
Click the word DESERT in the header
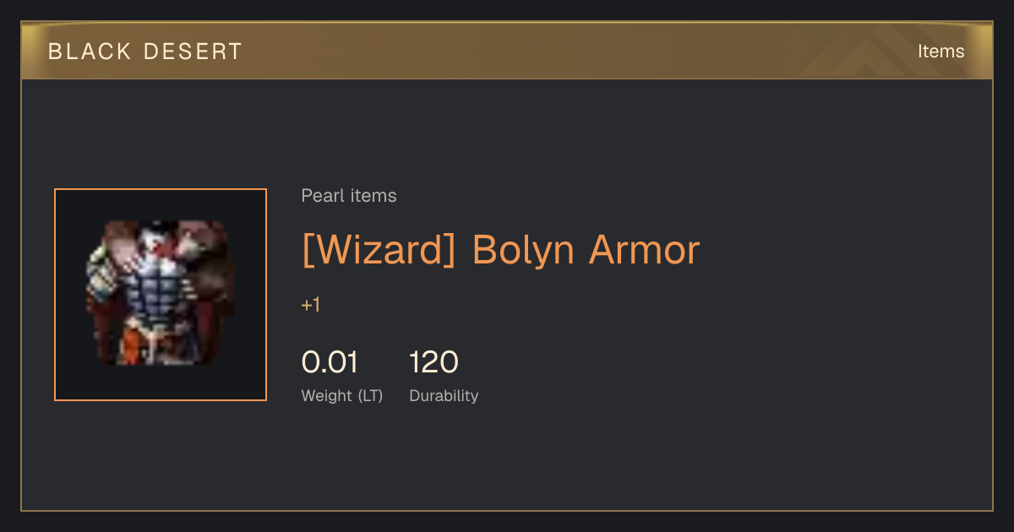click(x=194, y=52)
